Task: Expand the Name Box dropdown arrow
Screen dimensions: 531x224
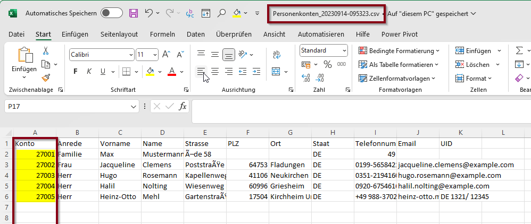Action: 132,107
